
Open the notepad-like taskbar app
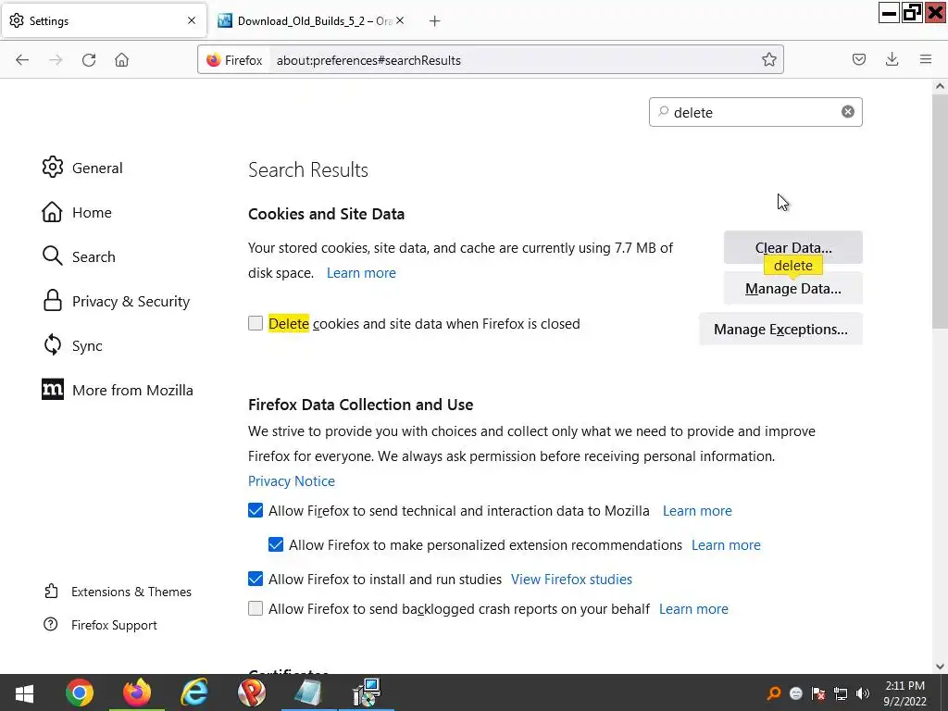coord(309,692)
